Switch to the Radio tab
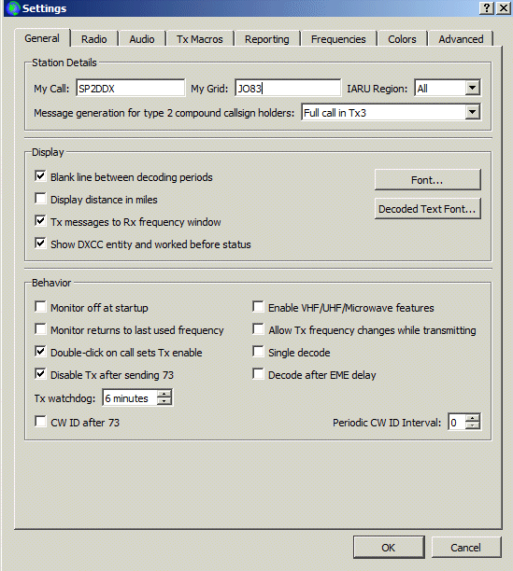513x571 pixels. click(94, 39)
